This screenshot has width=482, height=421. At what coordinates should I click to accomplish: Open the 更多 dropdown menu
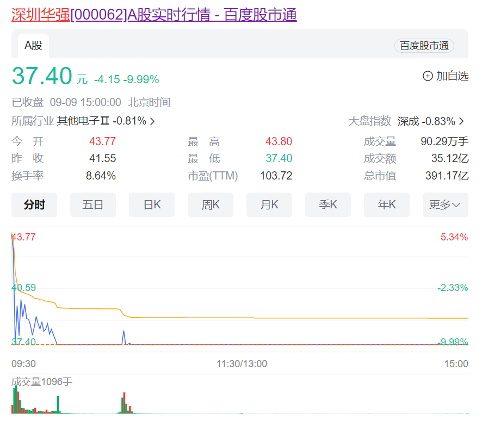click(445, 205)
